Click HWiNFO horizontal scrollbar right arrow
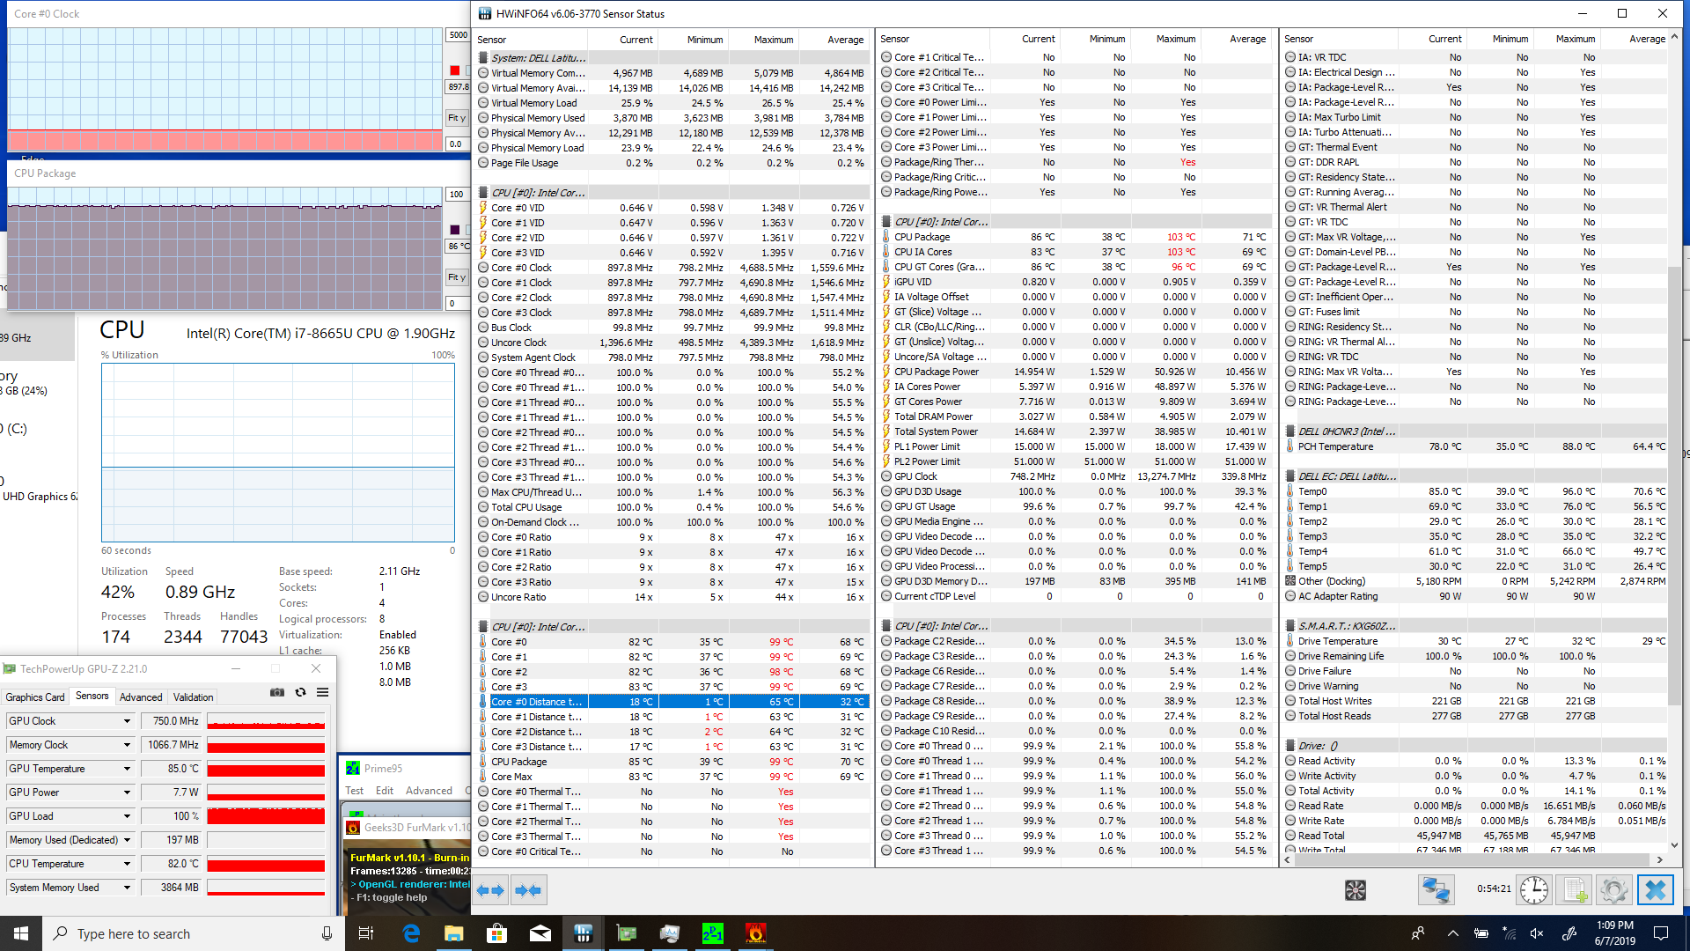 tap(1660, 860)
